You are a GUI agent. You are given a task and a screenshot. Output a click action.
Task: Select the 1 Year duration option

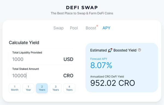pyautogui.click(x=28, y=88)
